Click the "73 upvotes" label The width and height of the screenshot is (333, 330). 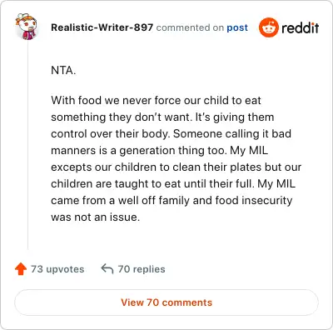(57, 269)
